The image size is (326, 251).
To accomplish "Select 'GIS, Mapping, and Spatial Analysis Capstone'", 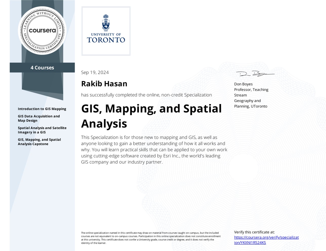I will pos(39,142).
